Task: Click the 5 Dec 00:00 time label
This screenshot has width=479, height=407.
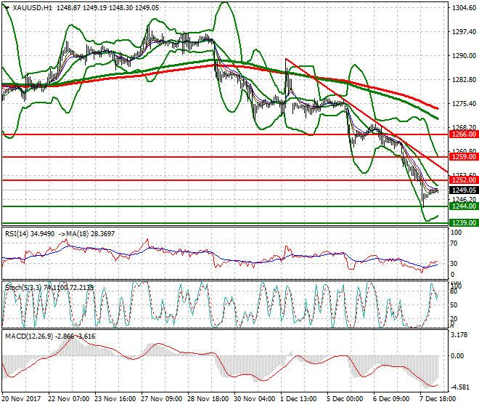Action: [x=345, y=399]
